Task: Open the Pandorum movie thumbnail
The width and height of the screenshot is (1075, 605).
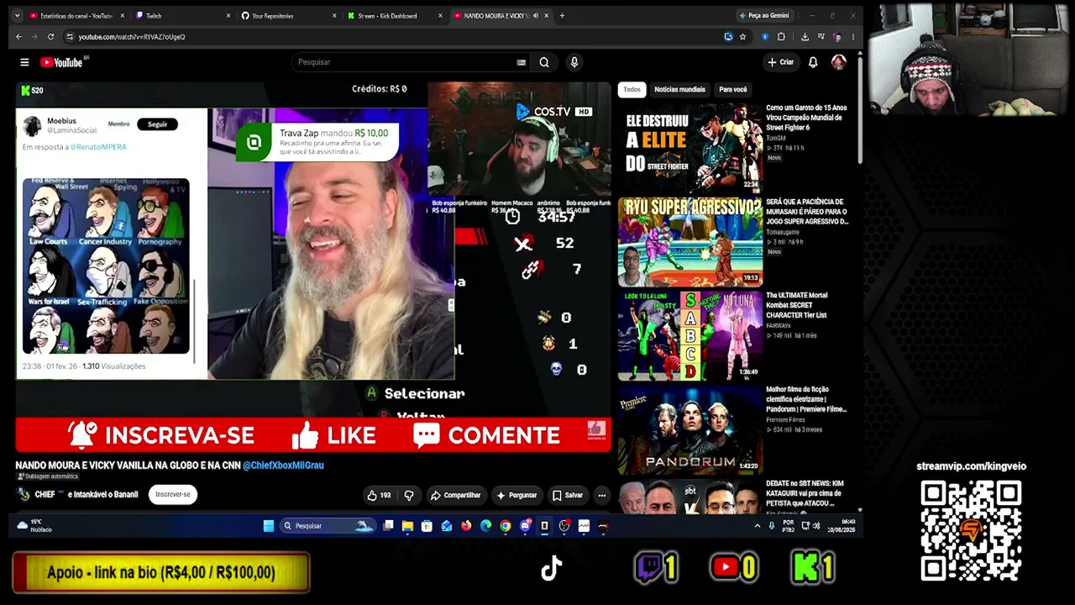Action: click(690, 429)
